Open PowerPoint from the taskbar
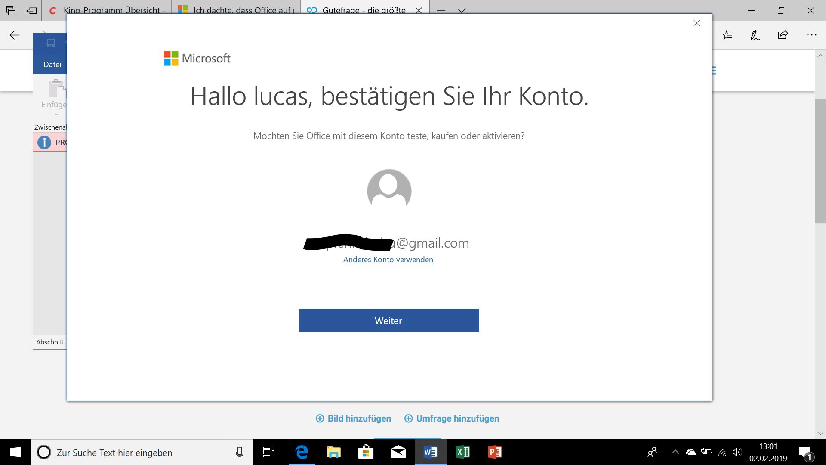This screenshot has width=826, height=465. tap(495, 452)
